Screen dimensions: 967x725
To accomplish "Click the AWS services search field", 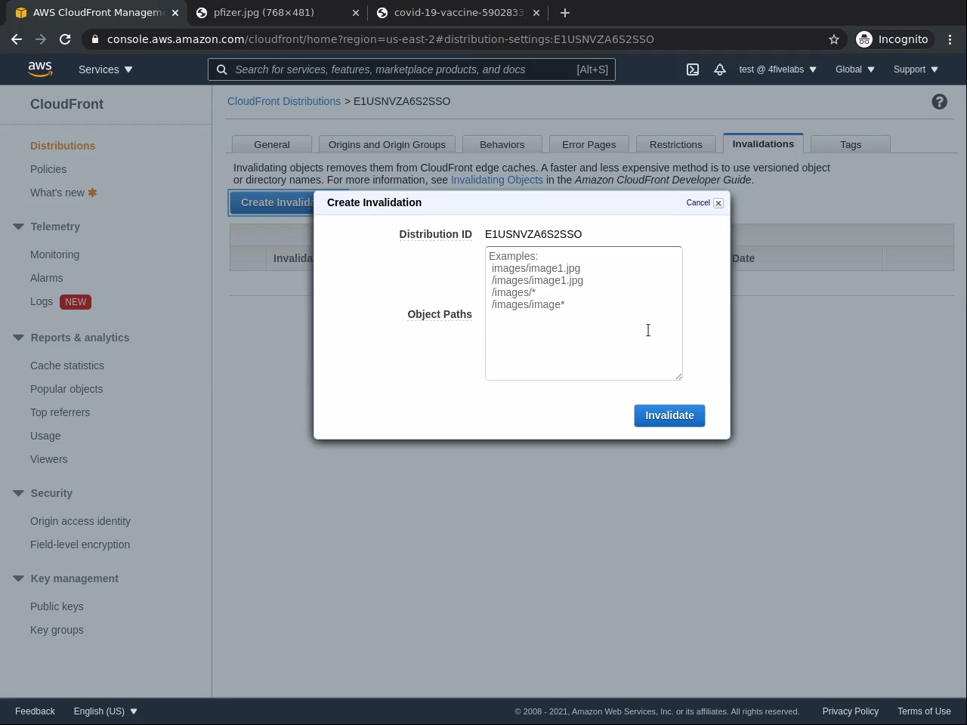I will (412, 69).
